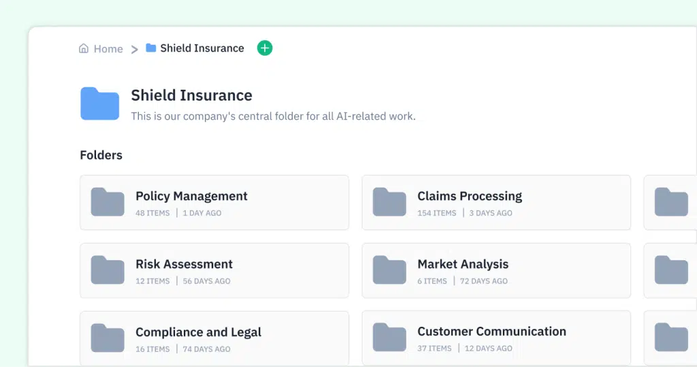Click the green plus add button
Image resolution: width=697 pixels, height=367 pixels.
[265, 48]
